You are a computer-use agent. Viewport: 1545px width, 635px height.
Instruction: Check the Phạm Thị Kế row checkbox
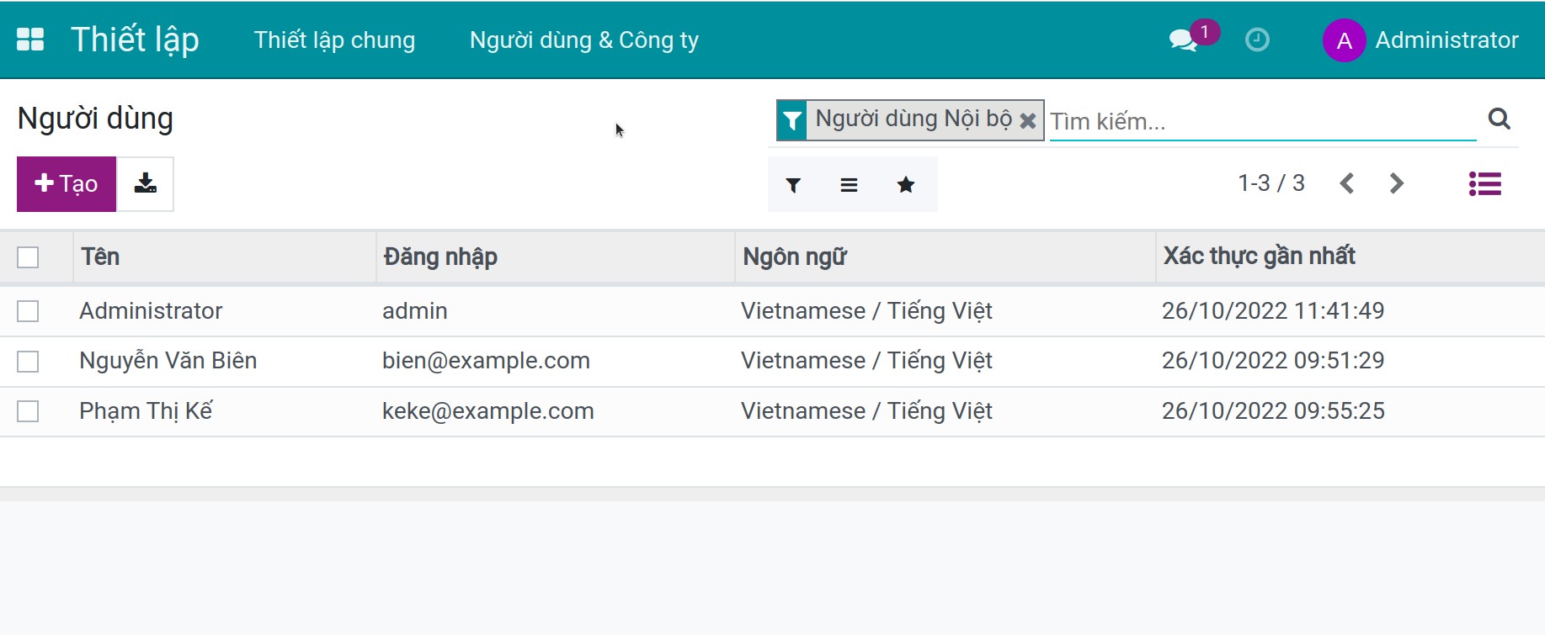pyautogui.click(x=28, y=411)
